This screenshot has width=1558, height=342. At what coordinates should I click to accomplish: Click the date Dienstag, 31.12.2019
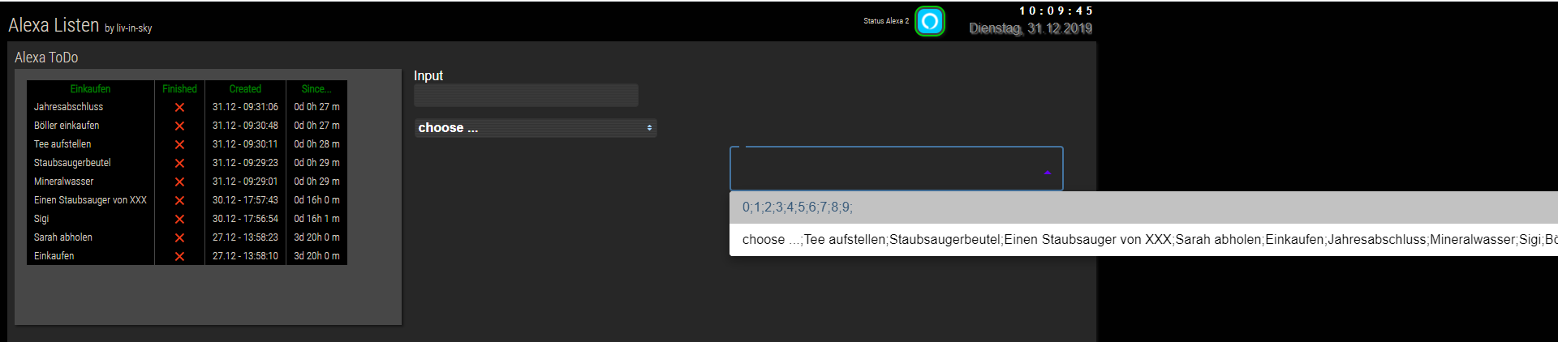click(x=1031, y=28)
